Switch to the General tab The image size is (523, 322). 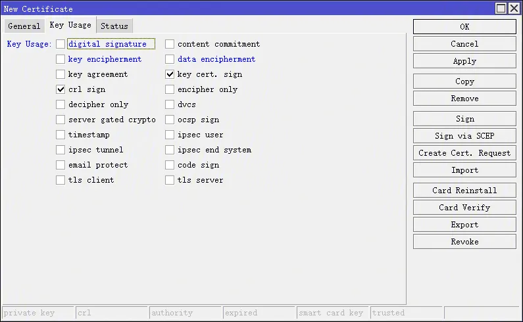click(24, 26)
